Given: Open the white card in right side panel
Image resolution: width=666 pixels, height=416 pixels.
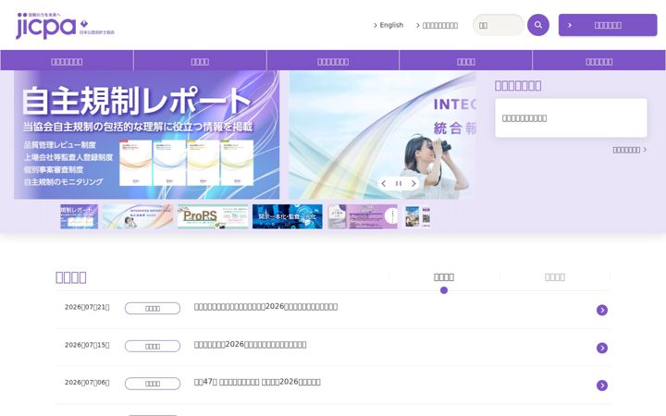Looking at the screenshot, I should 571,118.
